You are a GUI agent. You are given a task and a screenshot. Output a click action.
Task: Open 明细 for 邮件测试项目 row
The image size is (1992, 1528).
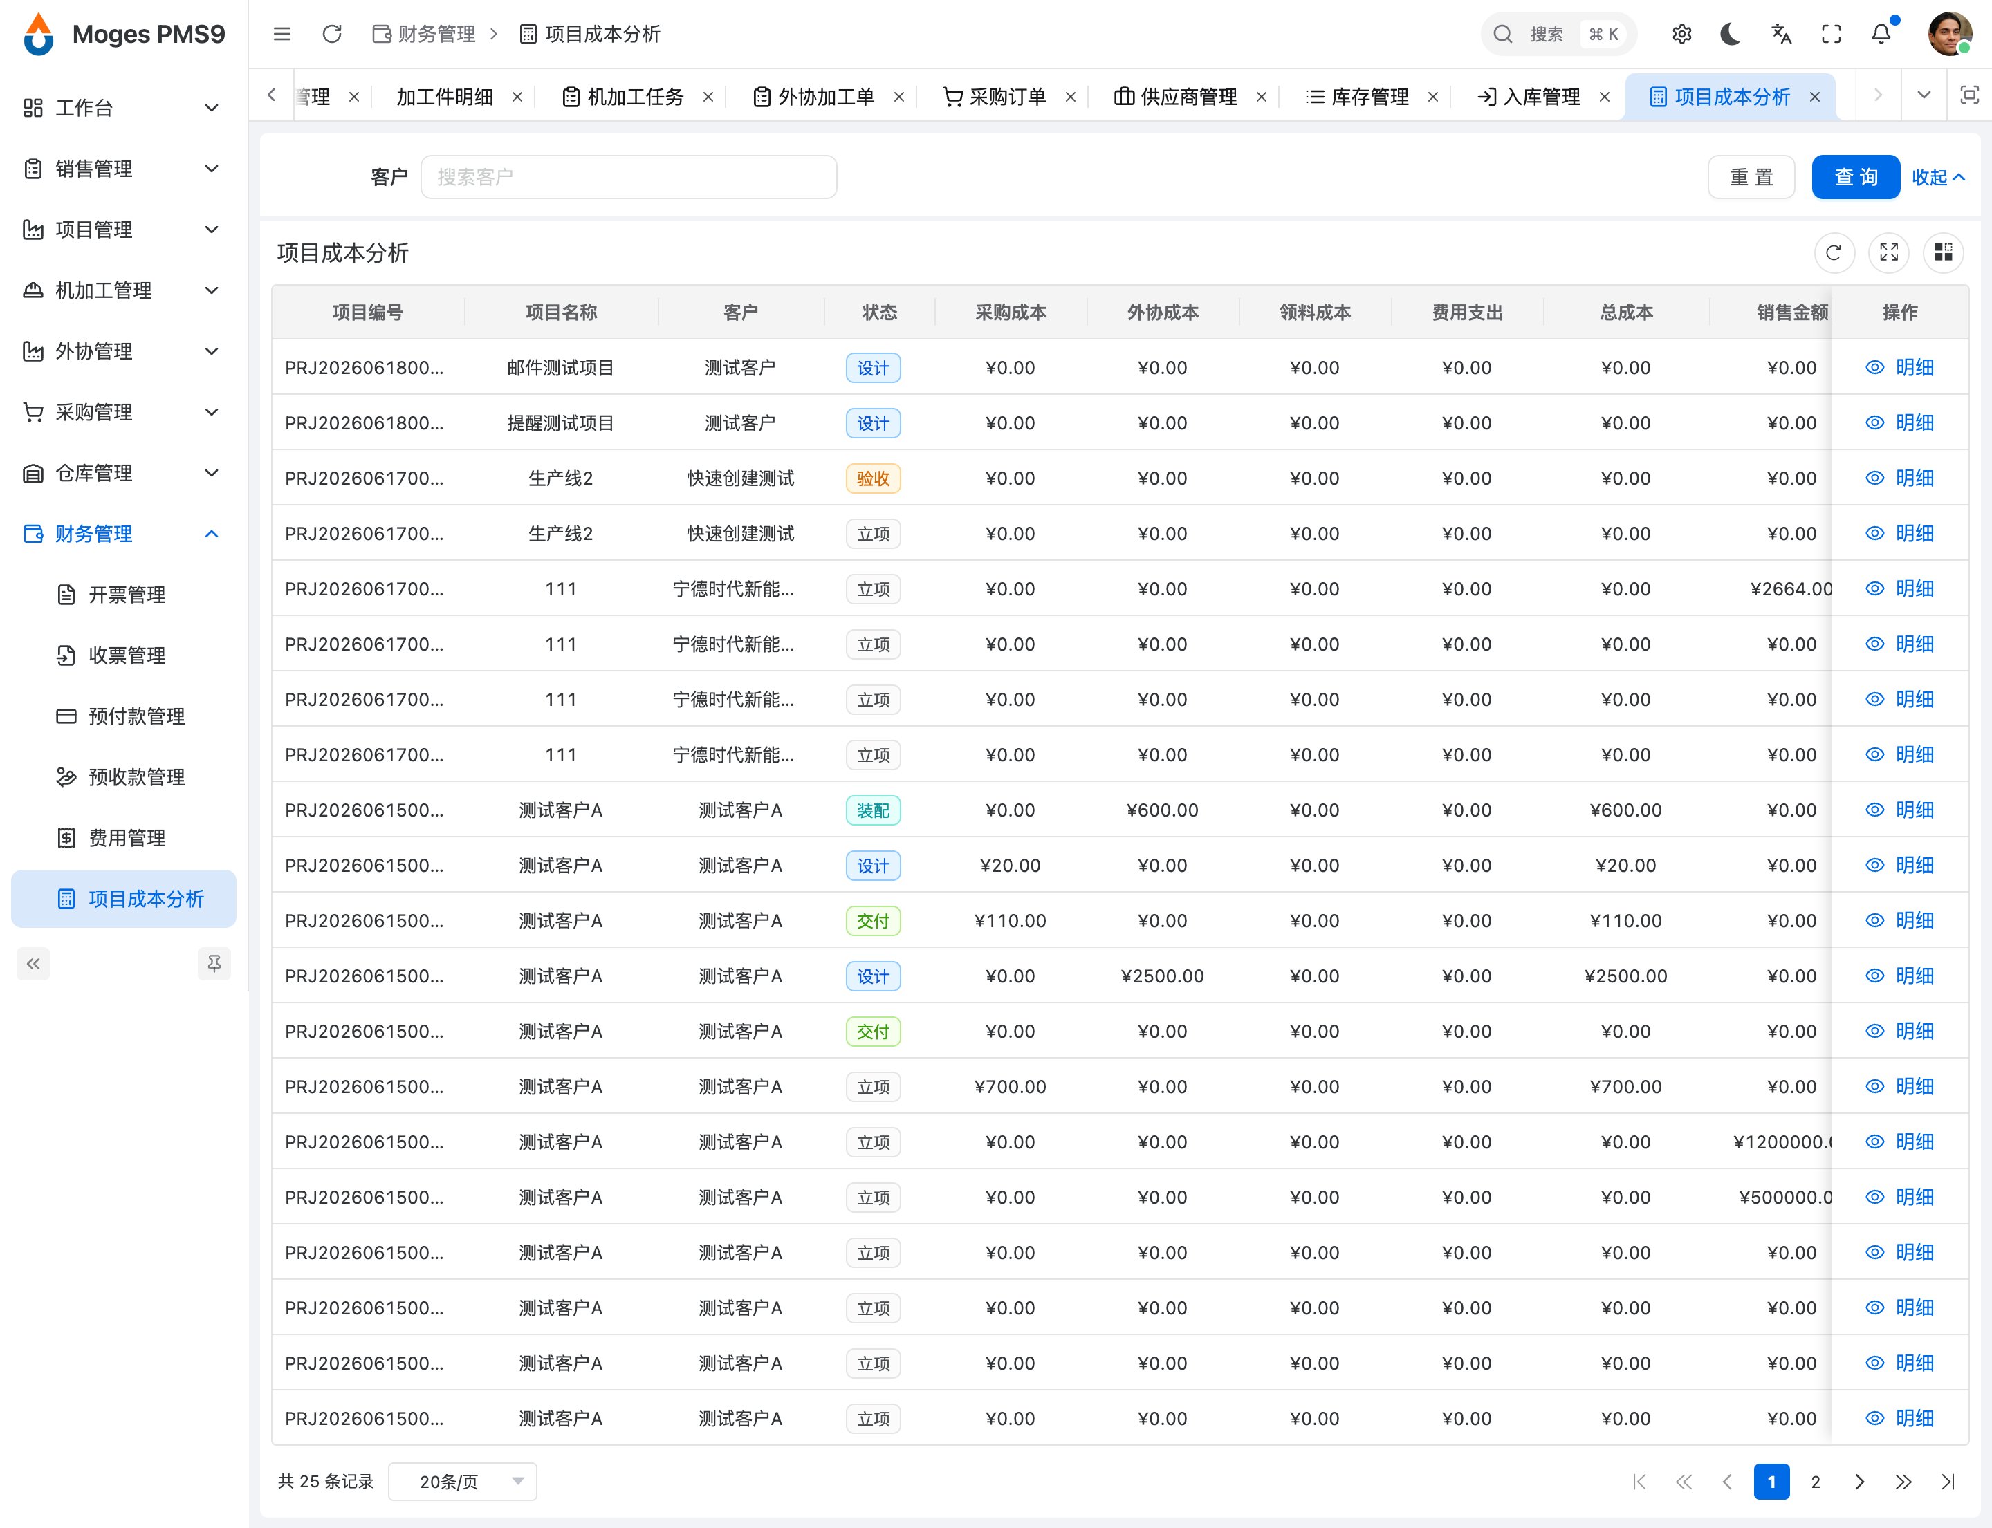[x=1899, y=367]
